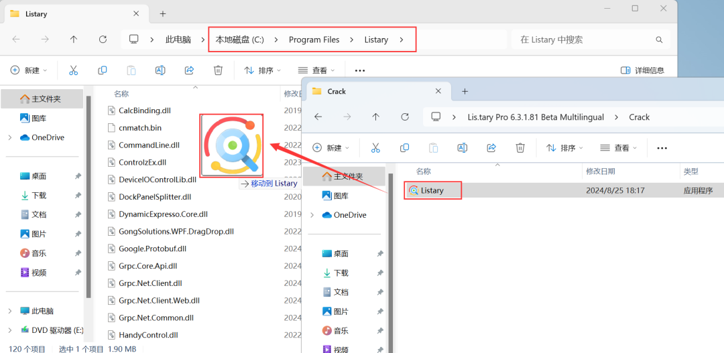Close the Listary tab
Screen dimensions: 724x353
[135, 14]
